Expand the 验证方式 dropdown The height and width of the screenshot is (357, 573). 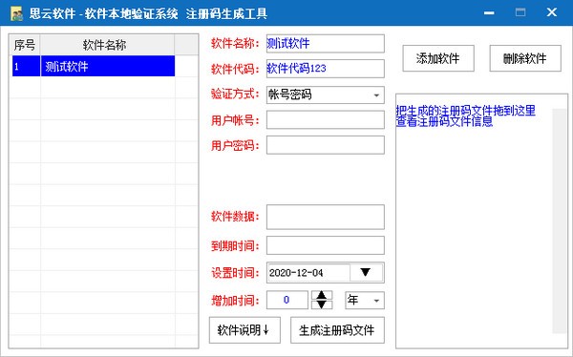pos(376,95)
